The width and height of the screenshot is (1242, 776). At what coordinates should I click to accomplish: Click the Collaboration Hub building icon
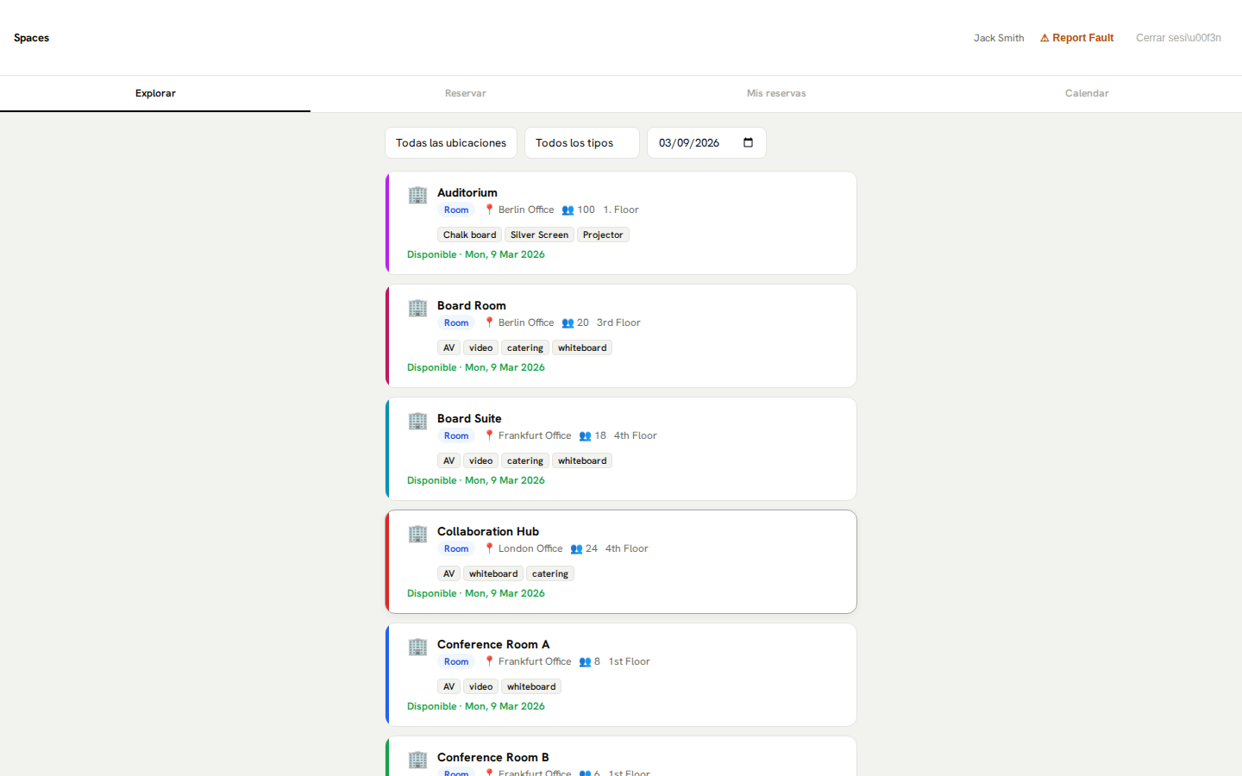click(417, 534)
